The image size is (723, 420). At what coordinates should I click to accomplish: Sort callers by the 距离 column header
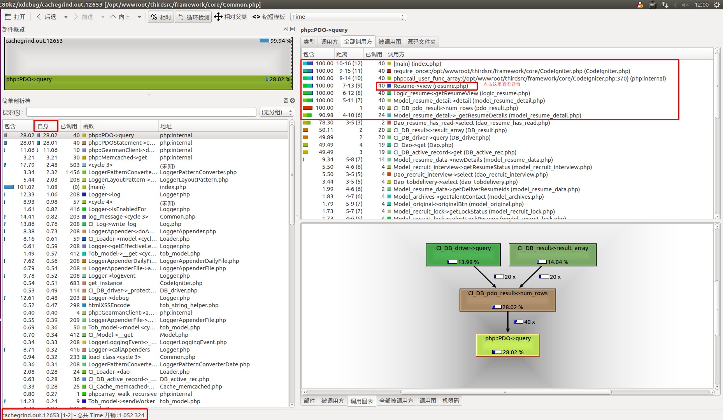point(348,54)
